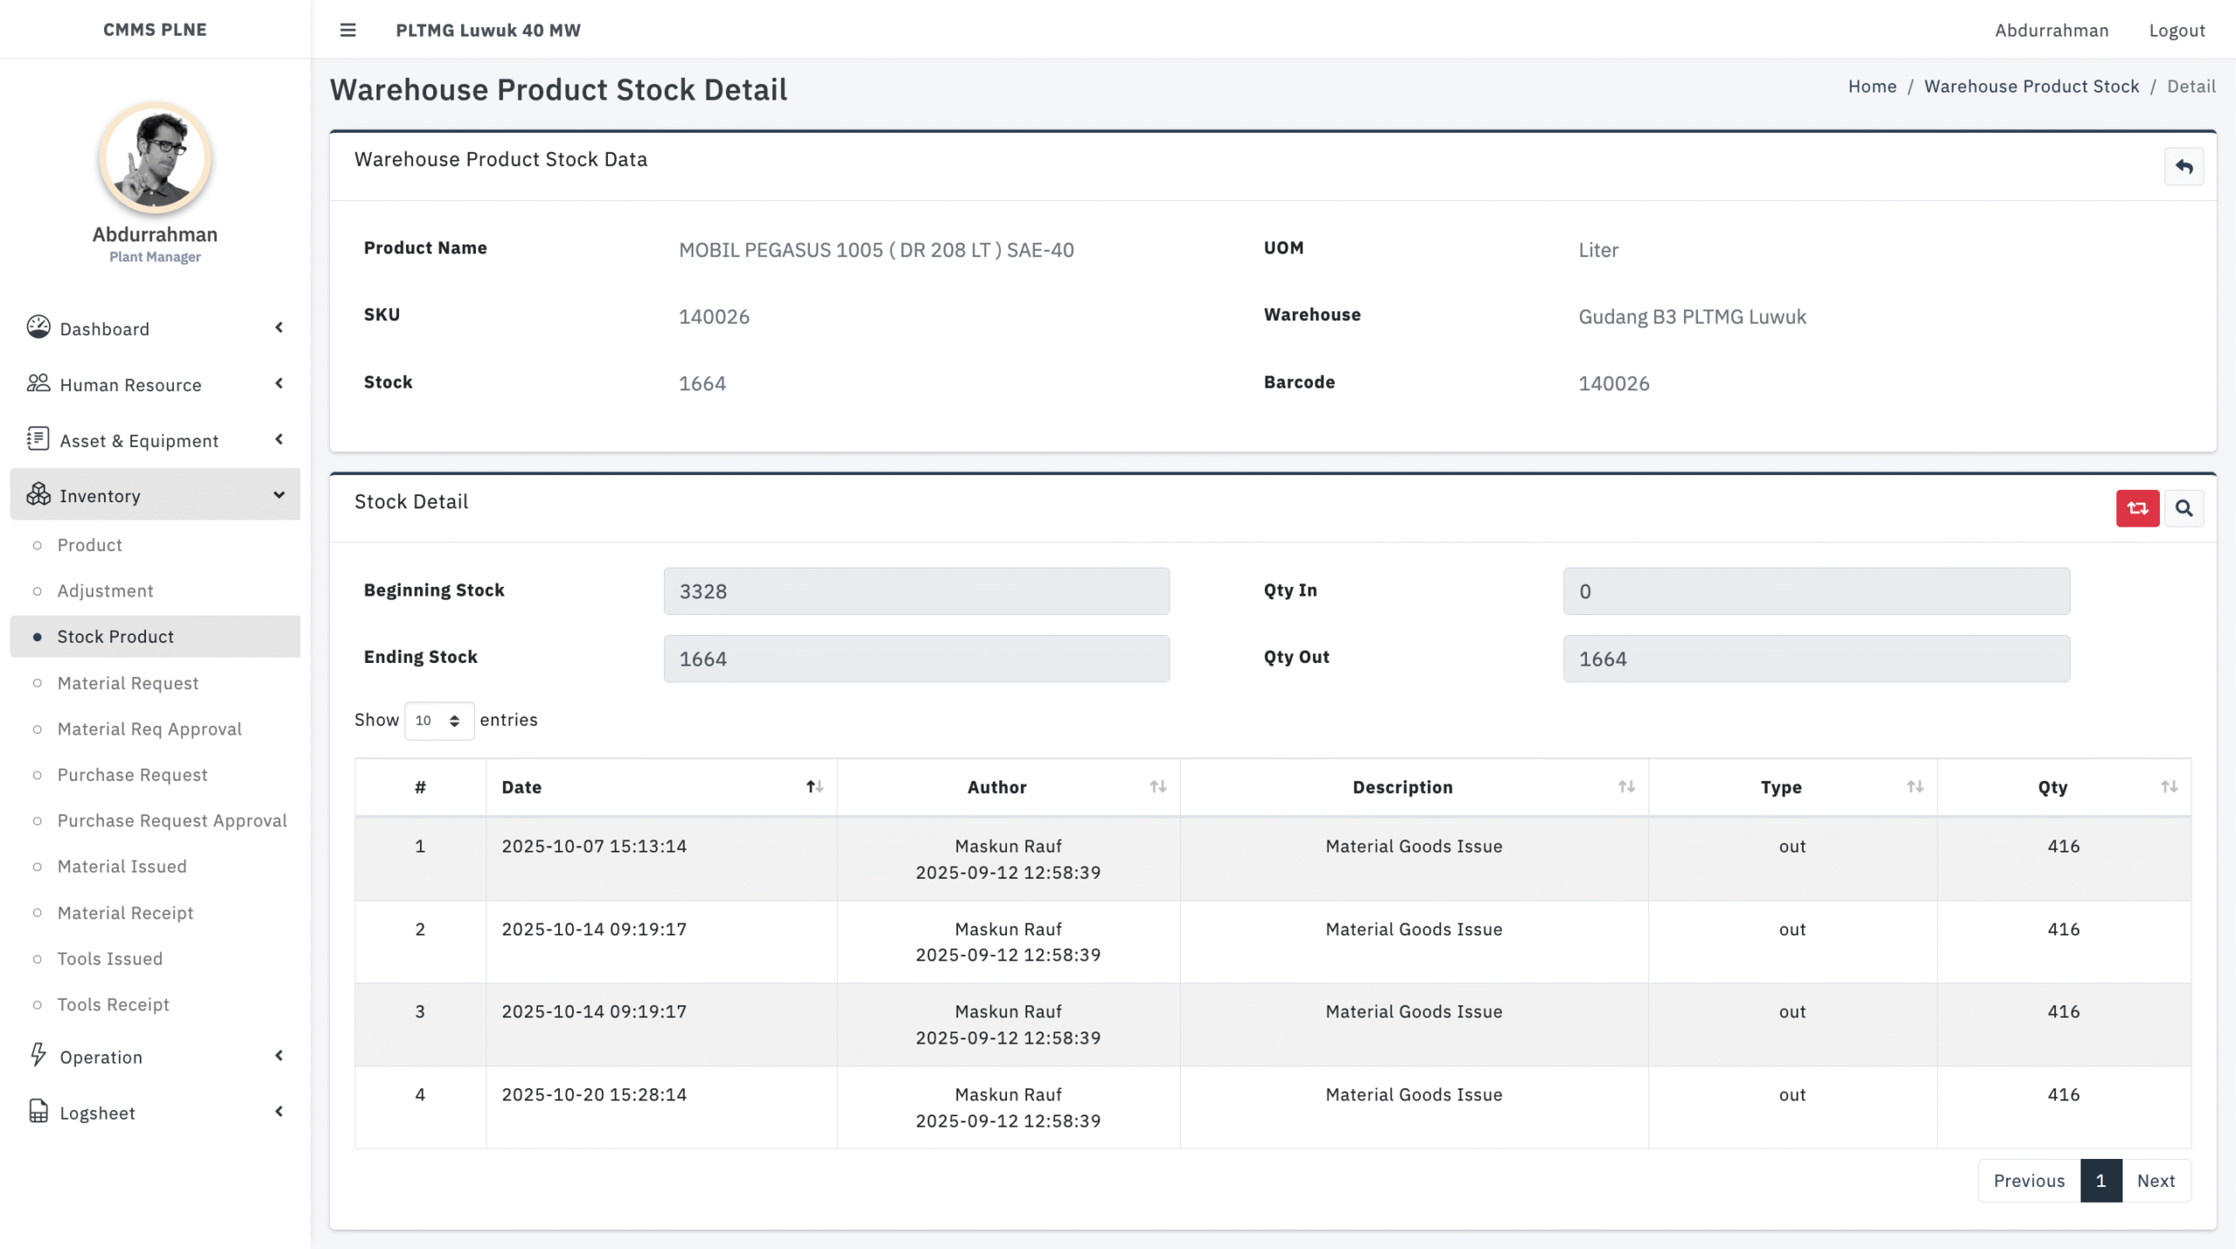Click the CMMS PLNE brand logo text
The height and width of the screenshot is (1249, 2236).
[x=155, y=30]
